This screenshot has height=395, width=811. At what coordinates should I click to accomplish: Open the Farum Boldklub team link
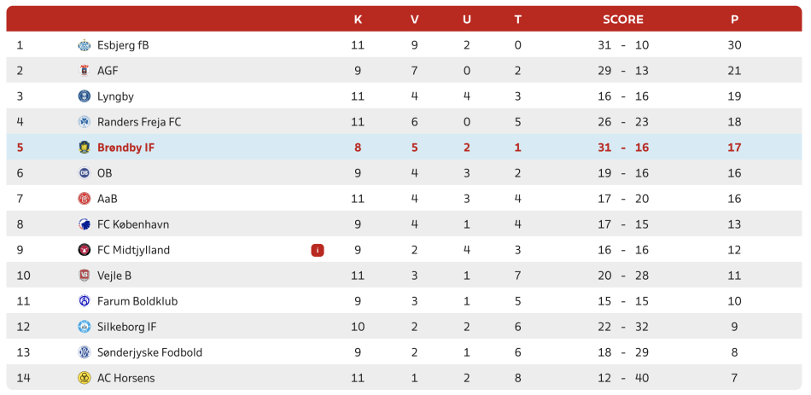pos(137,301)
